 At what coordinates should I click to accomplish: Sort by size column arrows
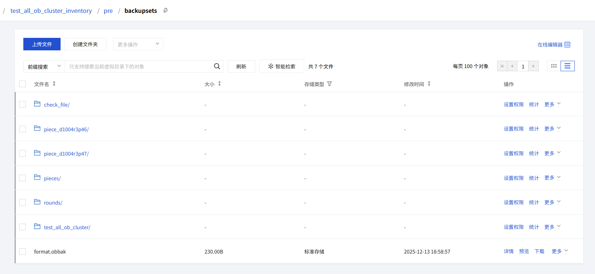pyautogui.click(x=219, y=84)
